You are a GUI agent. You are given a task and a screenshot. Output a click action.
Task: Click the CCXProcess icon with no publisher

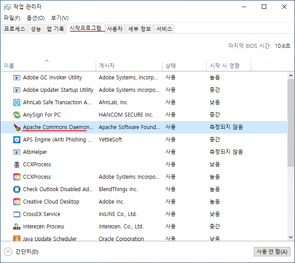pos(17,165)
